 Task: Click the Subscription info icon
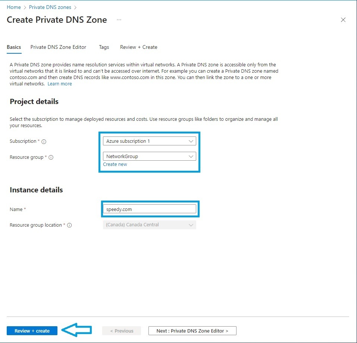coord(44,142)
